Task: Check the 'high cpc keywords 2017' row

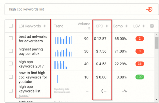Action: click(x=11, y=64)
